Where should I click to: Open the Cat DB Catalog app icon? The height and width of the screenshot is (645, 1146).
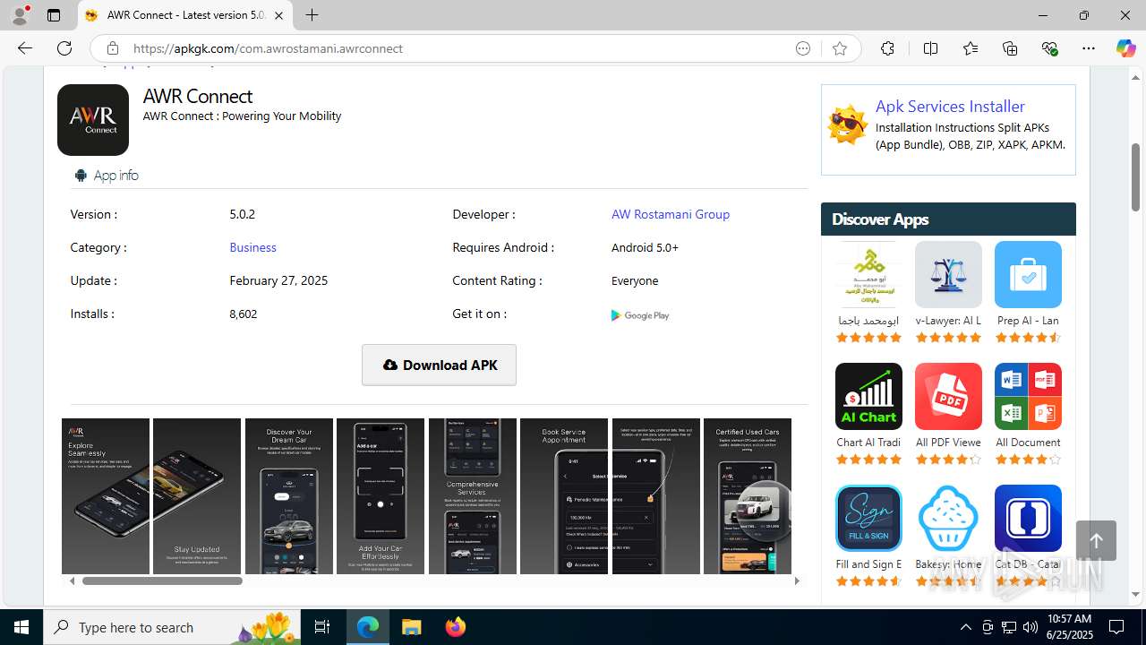point(1028,518)
